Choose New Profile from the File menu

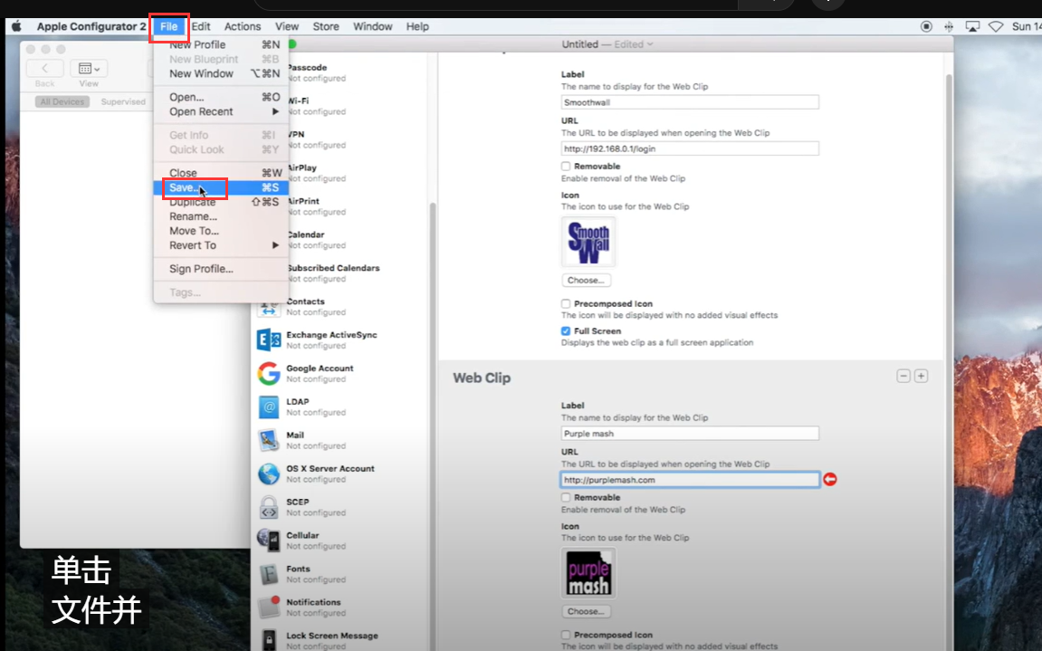(x=221, y=44)
